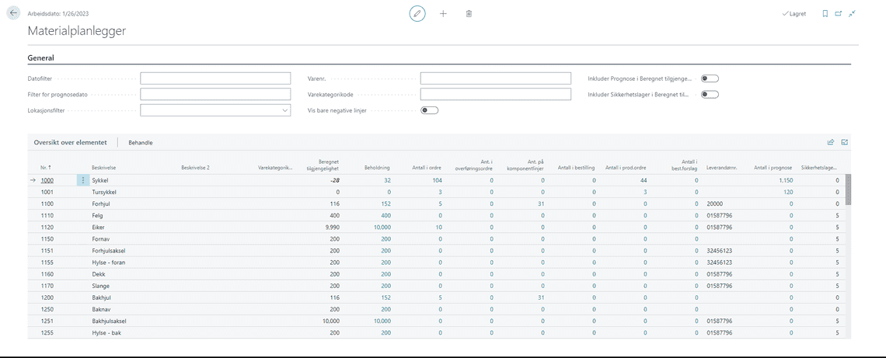
Task: Click the Antall i prognose column header
Action: pyautogui.click(x=773, y=168)
